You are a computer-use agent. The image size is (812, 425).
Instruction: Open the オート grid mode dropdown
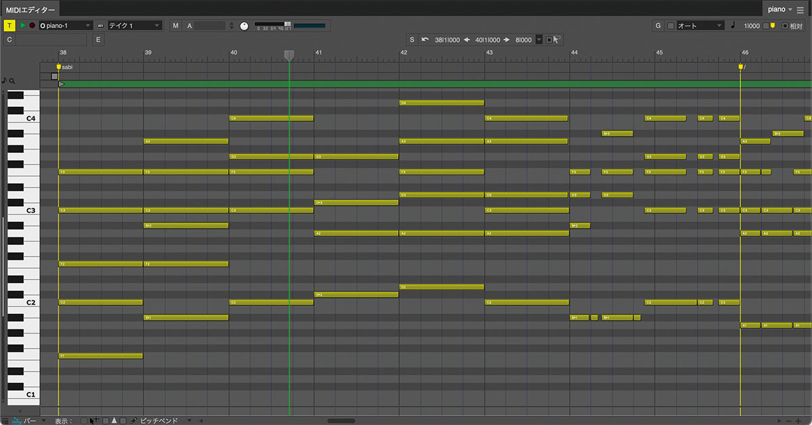tap(700, 25)
